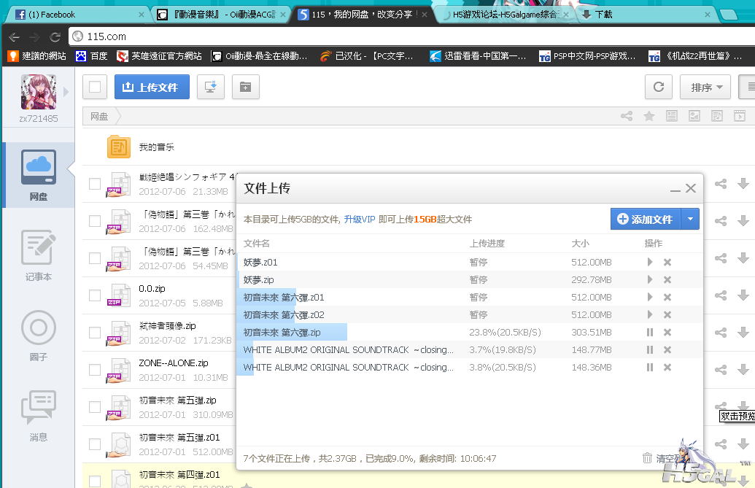Switch to the 下載 browser tab
The height and width of the screenshot is (488, 755).
pos(647,15)
